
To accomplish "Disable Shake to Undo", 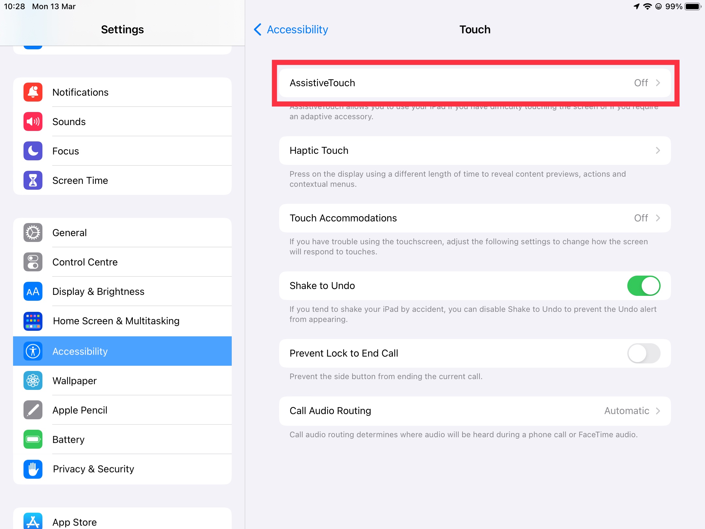I will 643,286.
